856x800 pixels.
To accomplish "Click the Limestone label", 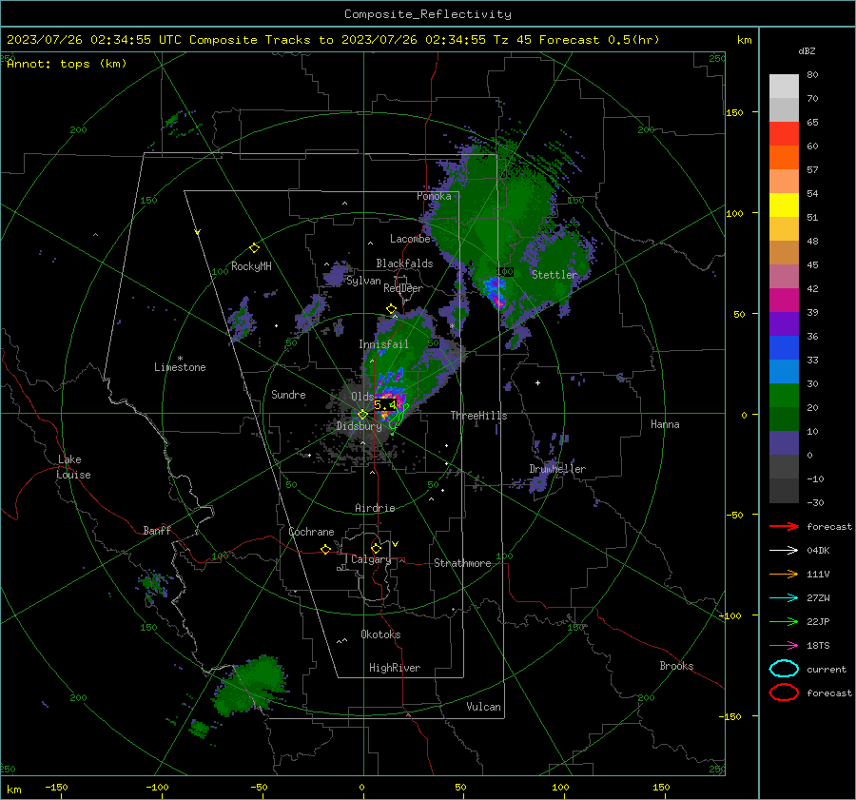I will 180,367.
